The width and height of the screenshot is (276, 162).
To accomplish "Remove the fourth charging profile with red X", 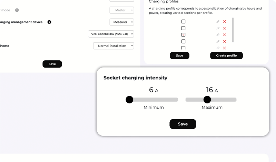I will click(225, 41).
